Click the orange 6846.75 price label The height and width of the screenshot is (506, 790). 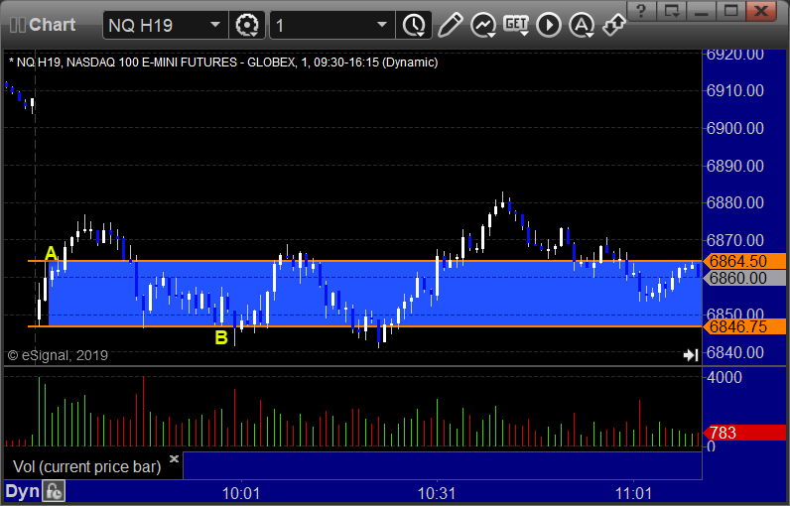tap(745, 326)
